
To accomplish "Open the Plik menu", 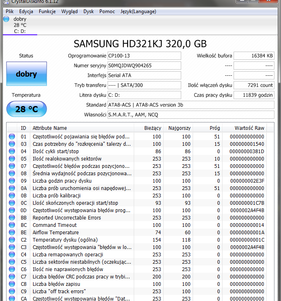I will (x=9, y=11).
